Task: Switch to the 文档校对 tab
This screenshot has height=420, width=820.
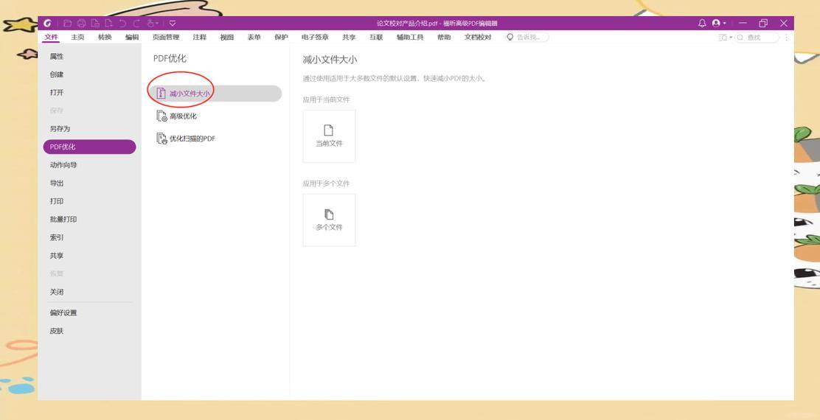Action: click(x=478, y=37)
